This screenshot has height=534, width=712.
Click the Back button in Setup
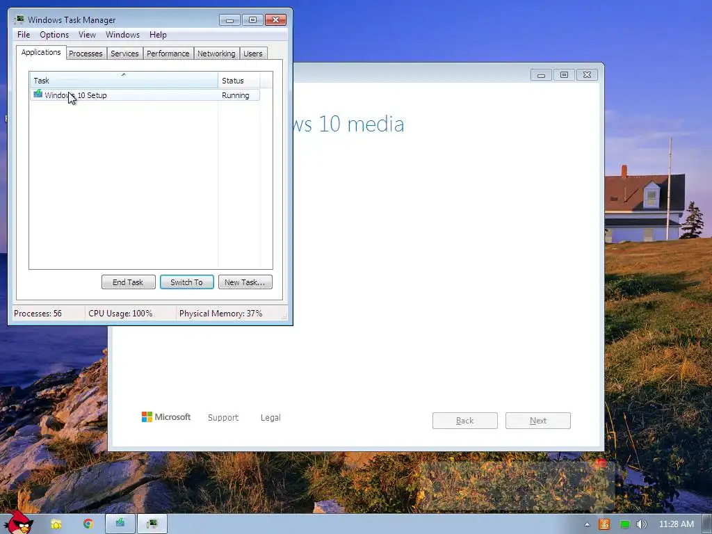465,421
